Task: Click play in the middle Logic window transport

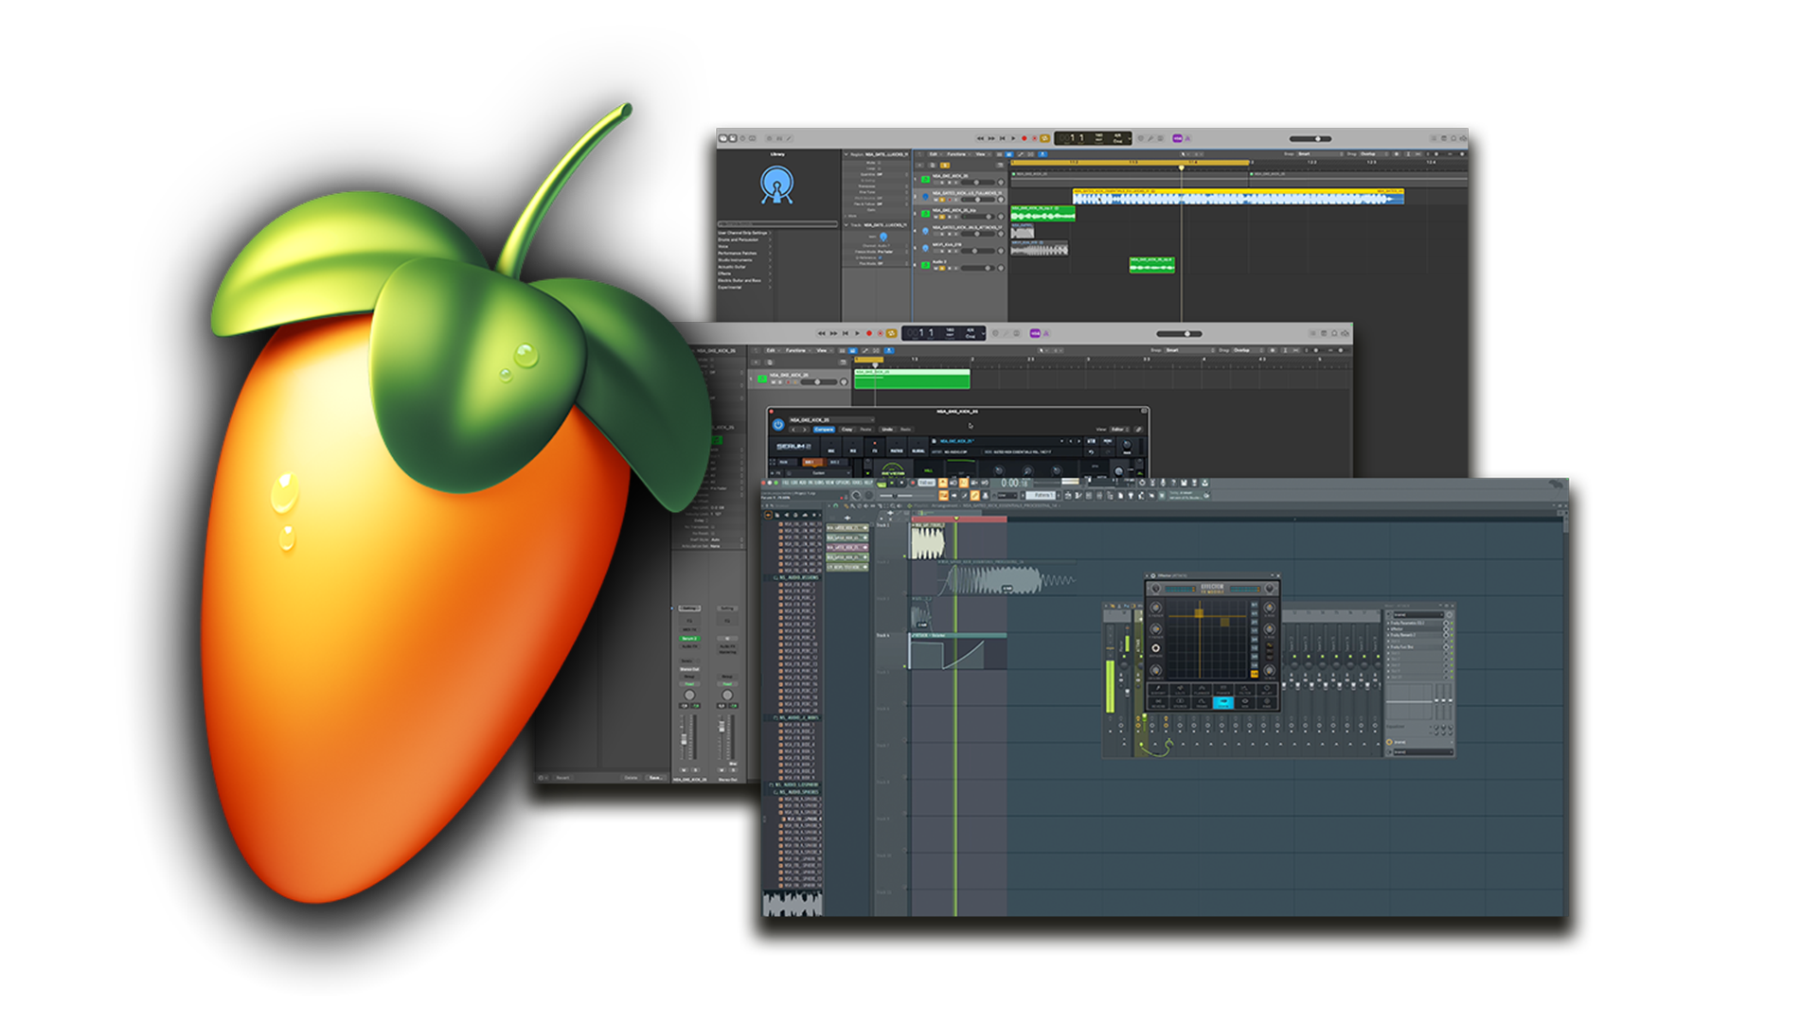Action: point(857,333)
